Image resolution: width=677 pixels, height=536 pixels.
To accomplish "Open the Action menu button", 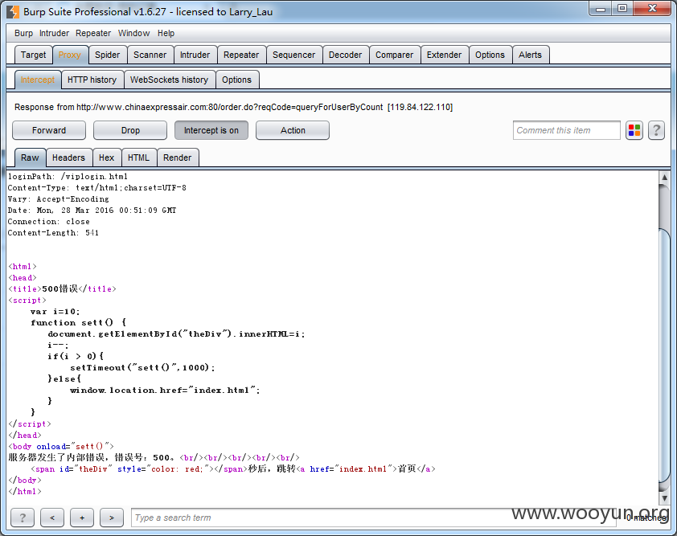I will (293, 130).
